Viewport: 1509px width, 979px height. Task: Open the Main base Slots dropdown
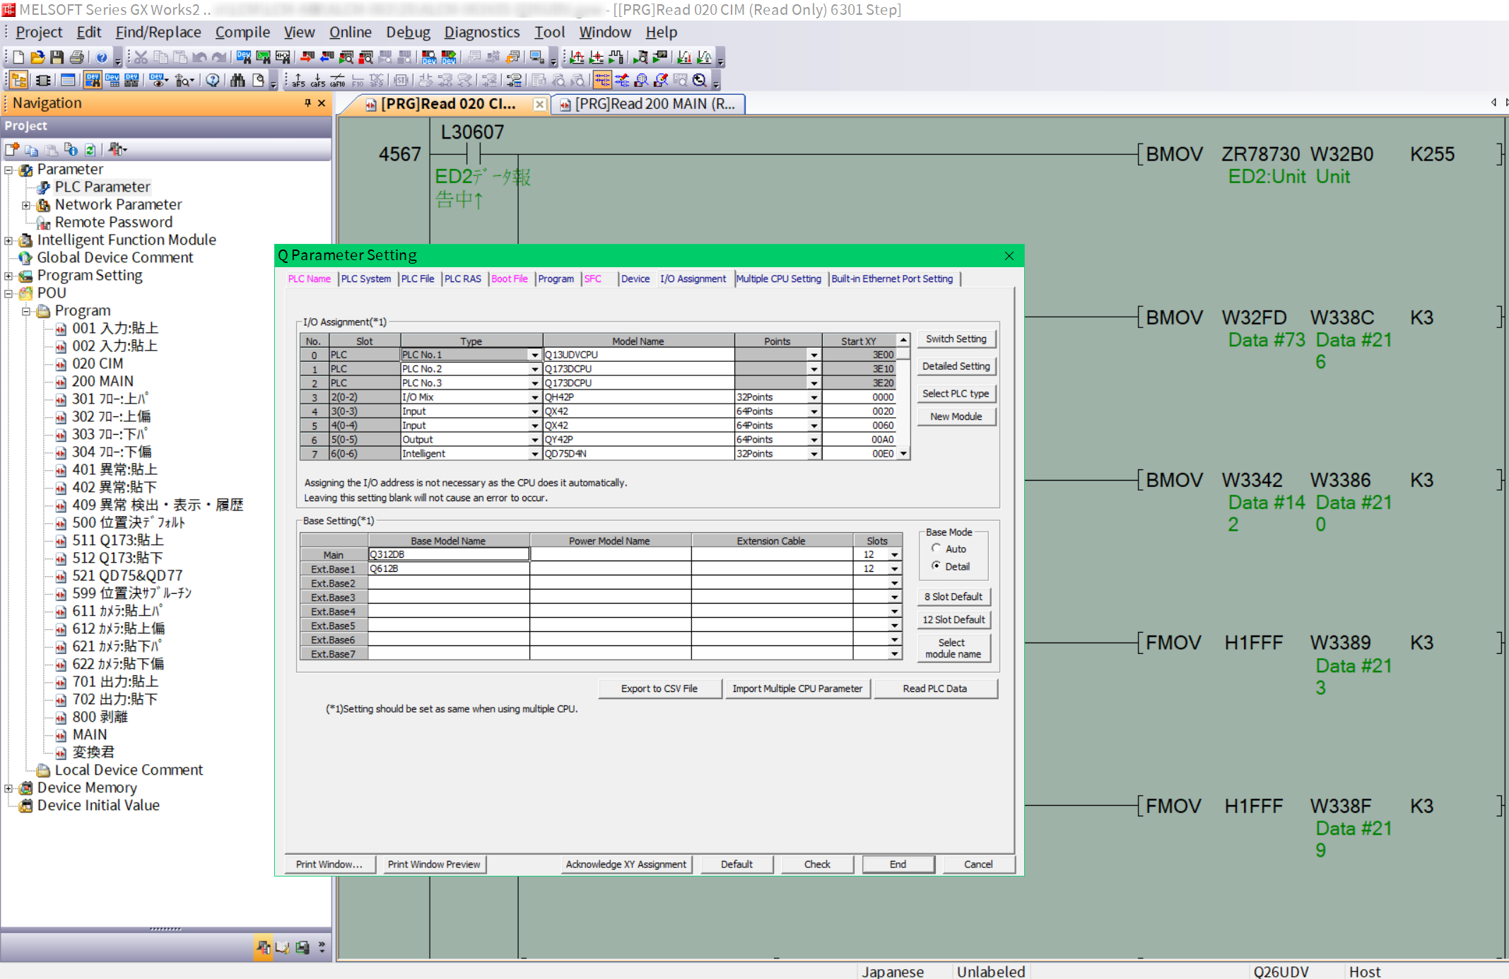click(894, 555)
